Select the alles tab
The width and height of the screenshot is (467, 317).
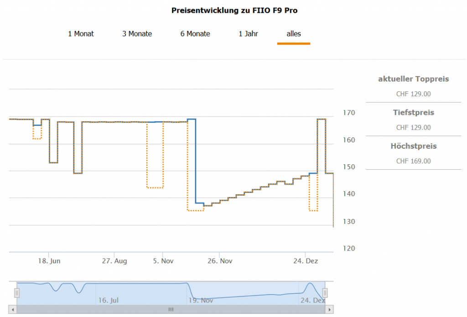point(294,34)
